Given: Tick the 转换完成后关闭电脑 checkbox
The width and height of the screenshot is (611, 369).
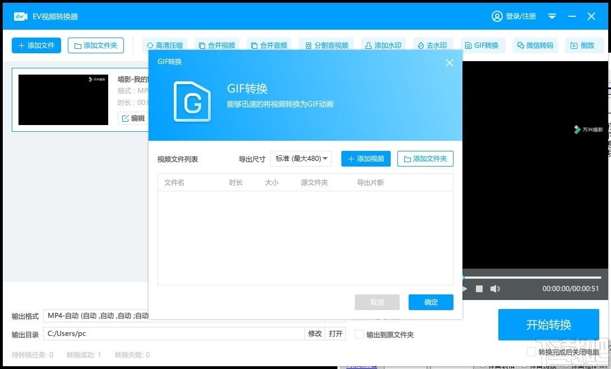Looking at the screenshot, I should pos(531,352).
